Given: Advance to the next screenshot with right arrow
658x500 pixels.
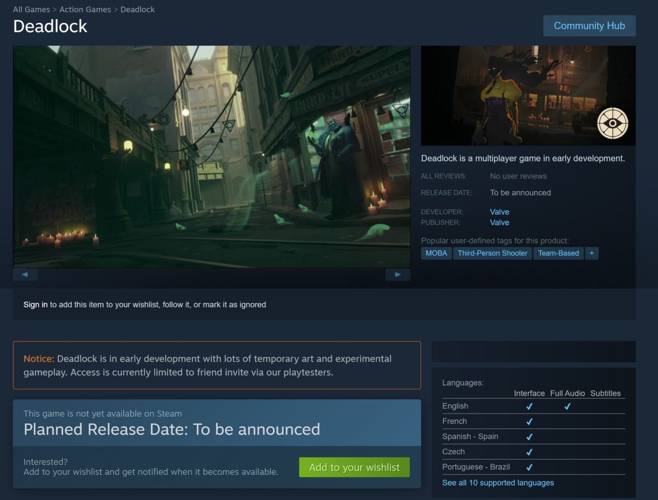Looking at the screenshot, I should 397,274.
